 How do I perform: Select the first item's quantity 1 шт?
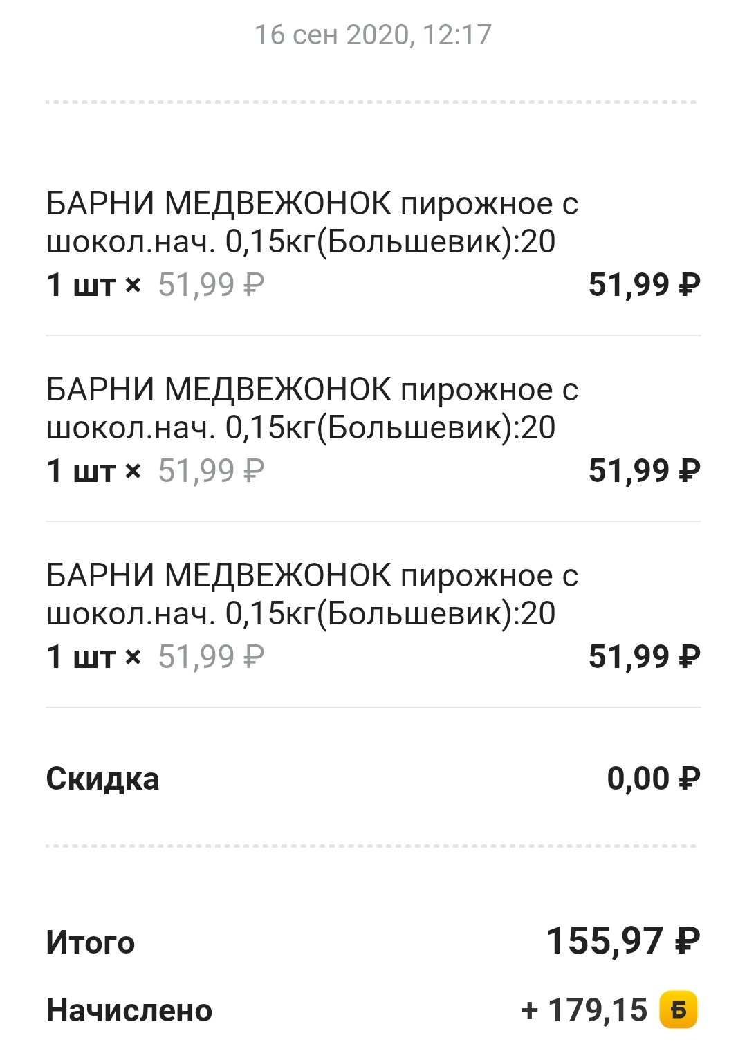coord(80,285)
